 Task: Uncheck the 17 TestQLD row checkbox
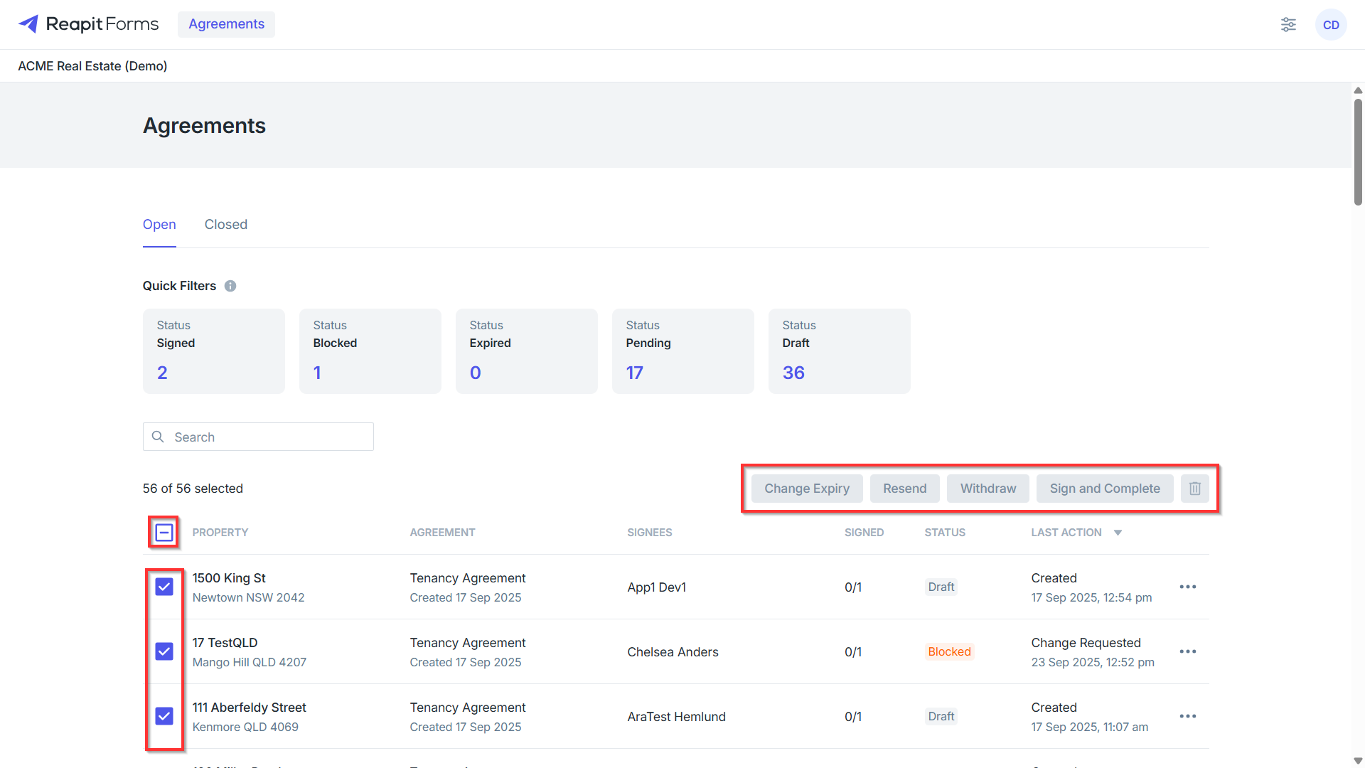[x=164, y=651]
